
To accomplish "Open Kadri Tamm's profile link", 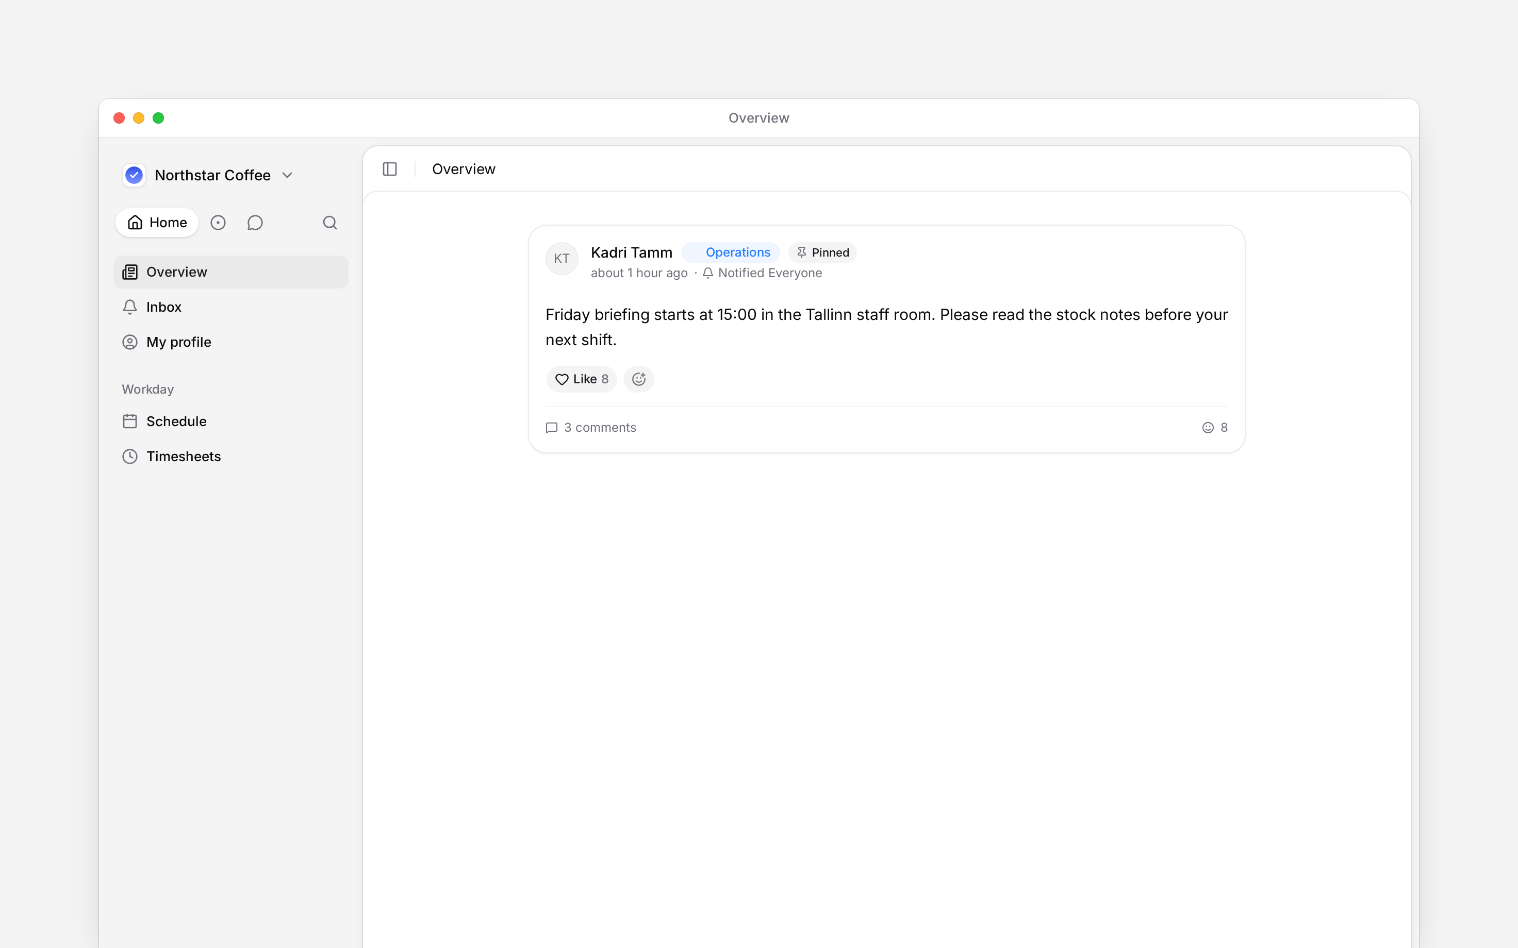I will point(632,252).
